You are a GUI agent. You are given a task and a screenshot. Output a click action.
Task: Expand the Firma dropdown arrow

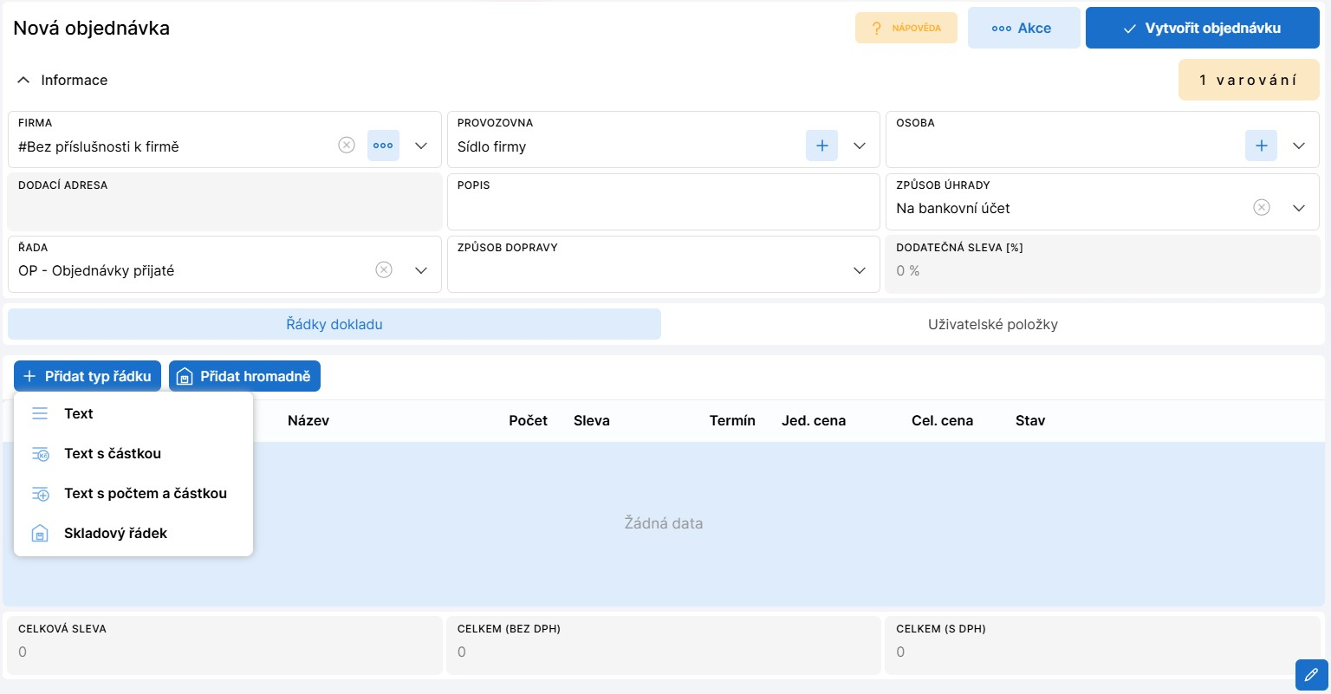coord(421,146)
